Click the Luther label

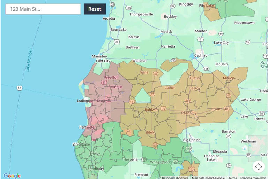(170, 88)
